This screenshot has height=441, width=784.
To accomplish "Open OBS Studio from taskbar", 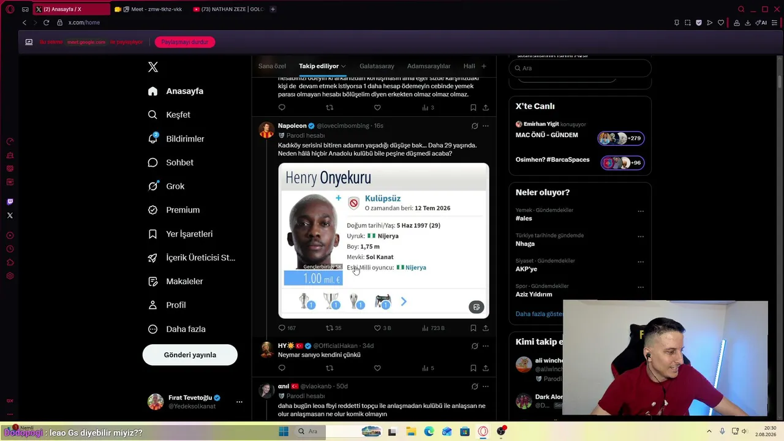I will coord(501,431).
